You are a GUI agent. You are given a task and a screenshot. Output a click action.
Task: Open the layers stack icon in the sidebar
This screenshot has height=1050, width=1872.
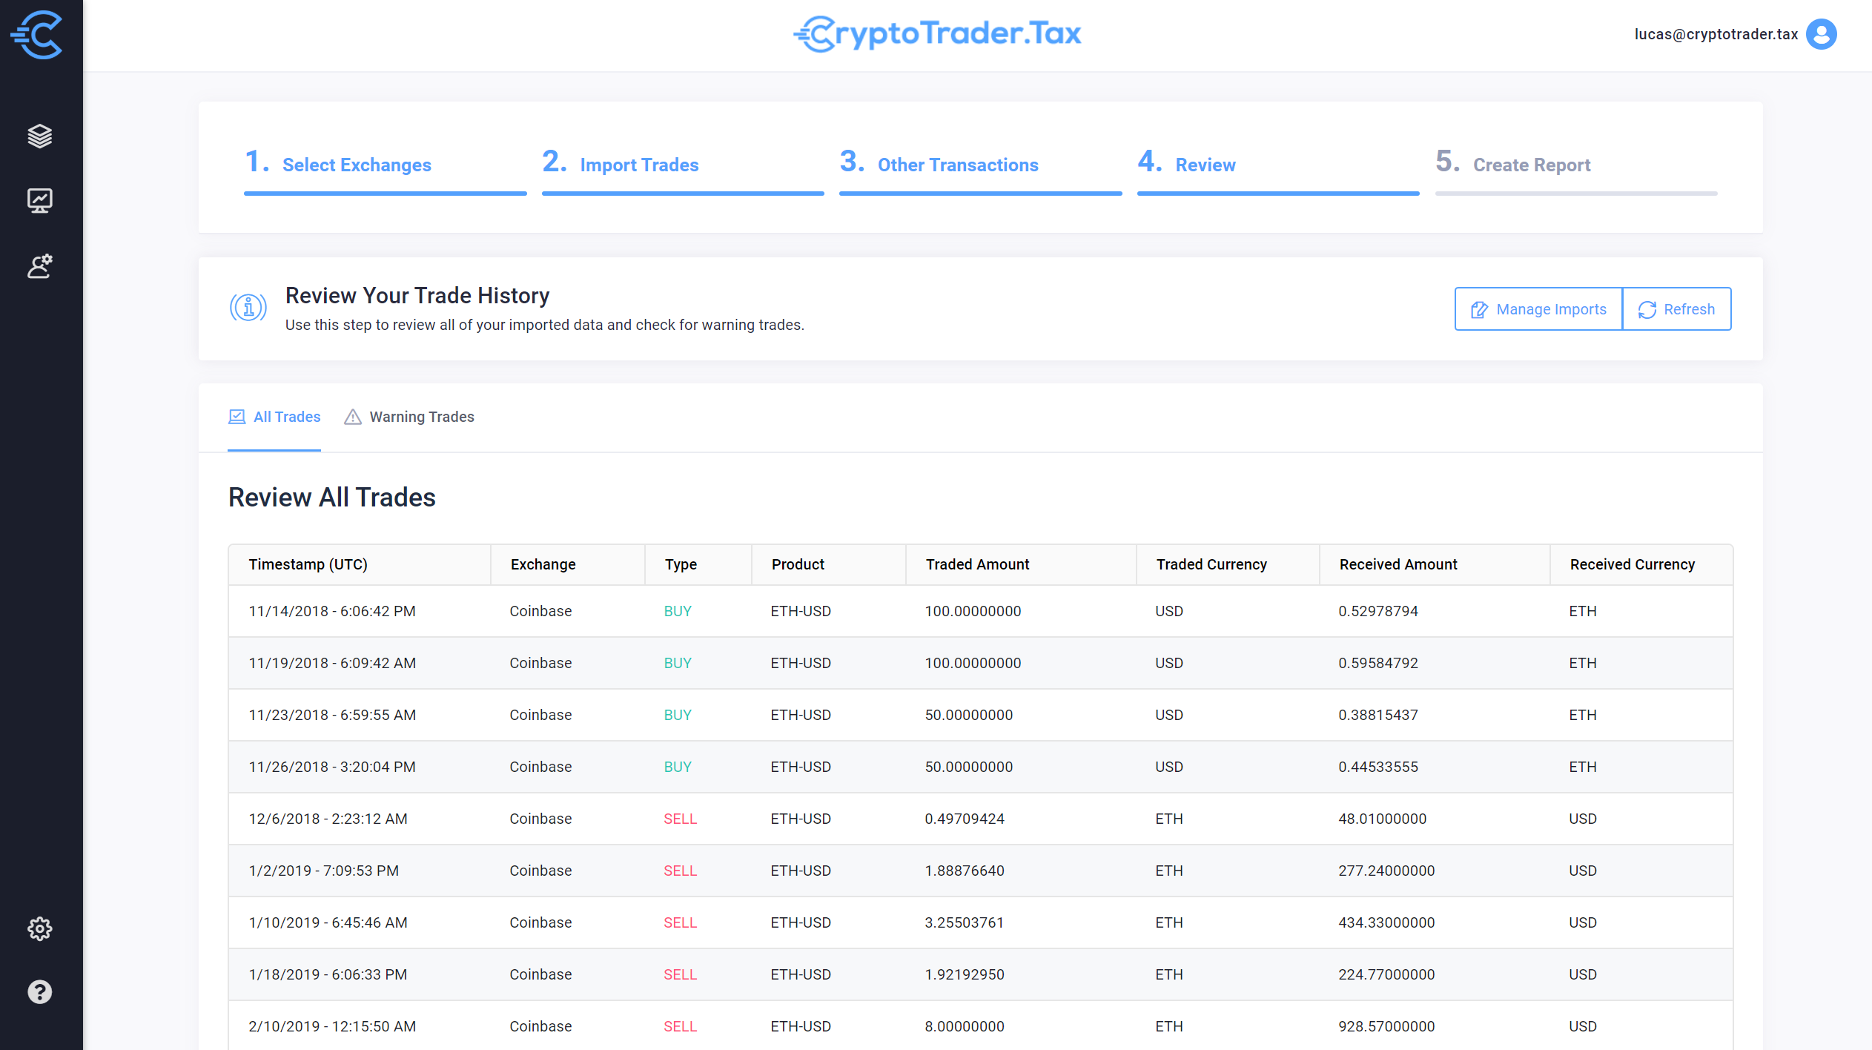click(x=40, y=136)
